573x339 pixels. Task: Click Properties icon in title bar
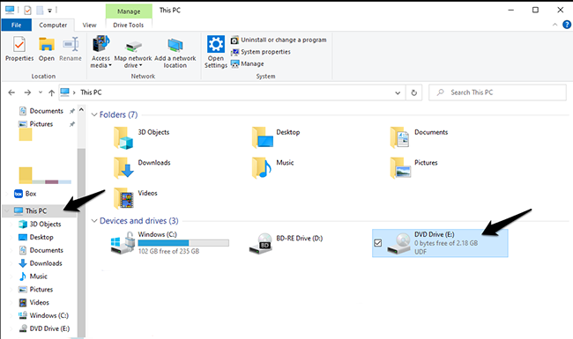click(27, 11)
